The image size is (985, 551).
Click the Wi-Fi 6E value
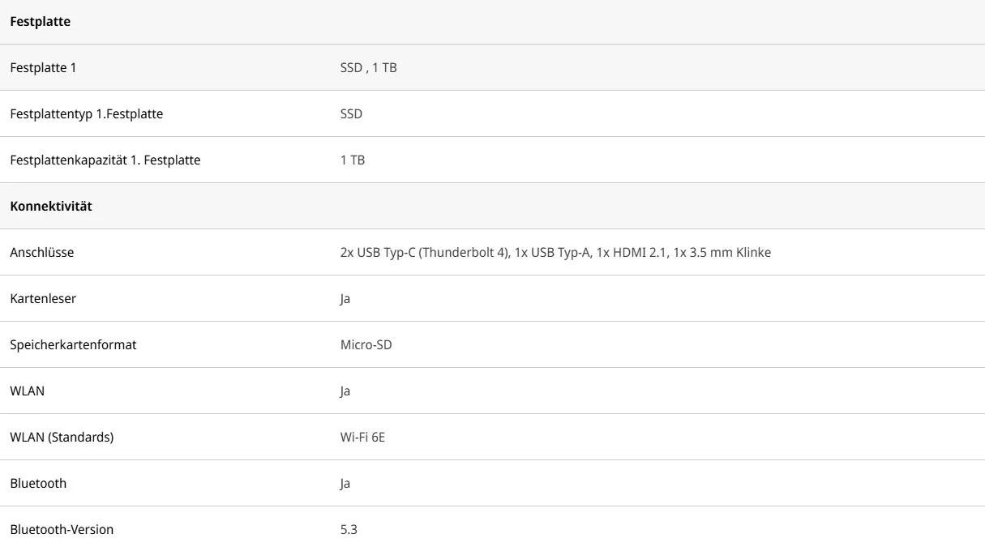(x=362, y=438)
